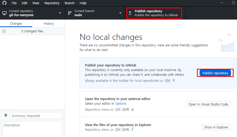The height and width of the screenshot is (137, 237).
Task: Minimize the GitHub Desktop window
Action: tap(221, 3)
